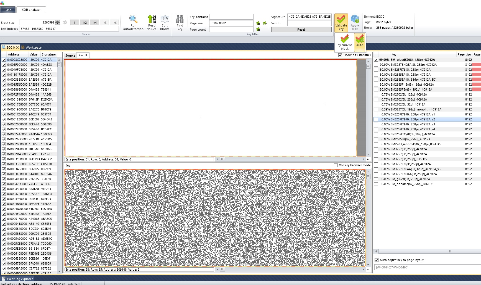The width and height of the screenshot is (481, 285).
Task: Click the Key contains input field
Action: [x=231, y=17]
